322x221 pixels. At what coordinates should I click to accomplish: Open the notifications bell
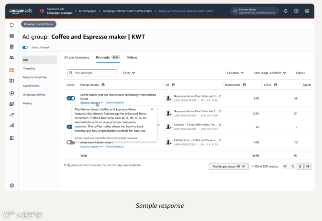pos(286,11)
